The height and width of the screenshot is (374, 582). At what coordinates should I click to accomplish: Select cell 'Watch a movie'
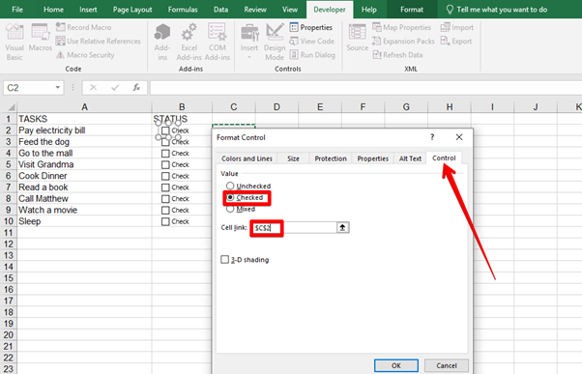tap(85, 210)
